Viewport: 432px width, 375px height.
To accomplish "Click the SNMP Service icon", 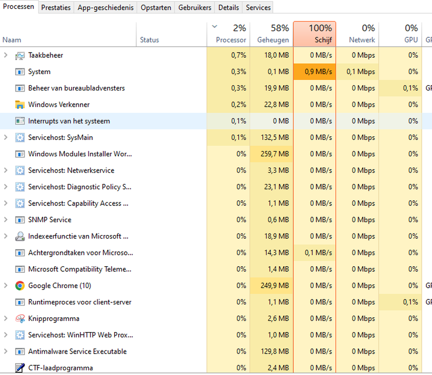I will tap(20, 220).
